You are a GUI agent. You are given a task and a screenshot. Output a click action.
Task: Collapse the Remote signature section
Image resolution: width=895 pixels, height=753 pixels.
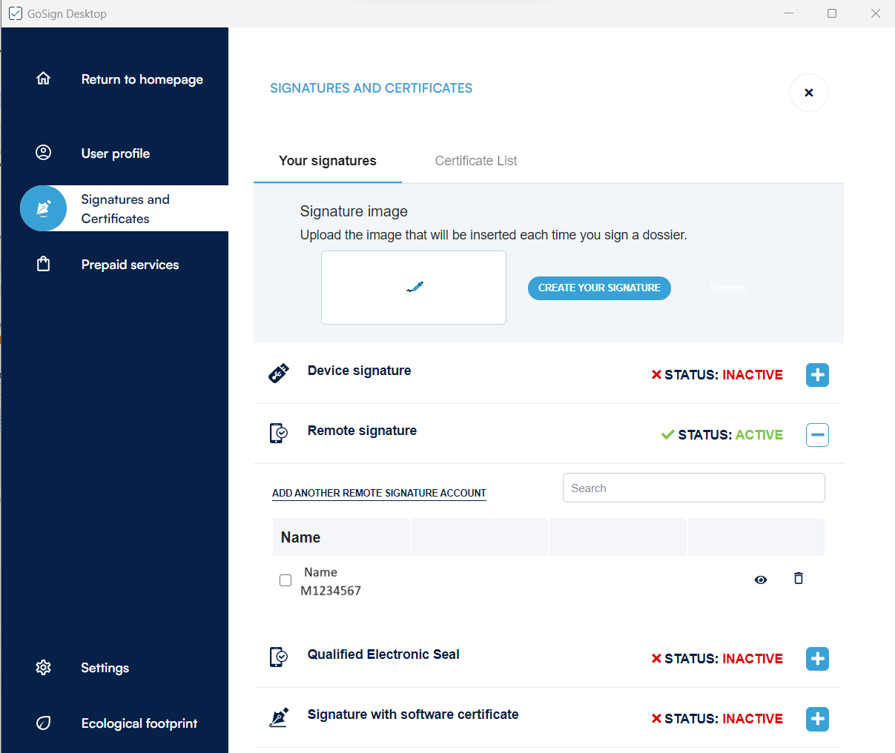[x=817, y=435]
